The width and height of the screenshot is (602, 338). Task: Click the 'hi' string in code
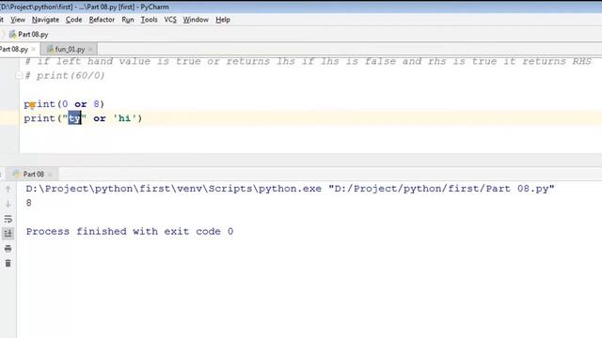coord(124,118)
